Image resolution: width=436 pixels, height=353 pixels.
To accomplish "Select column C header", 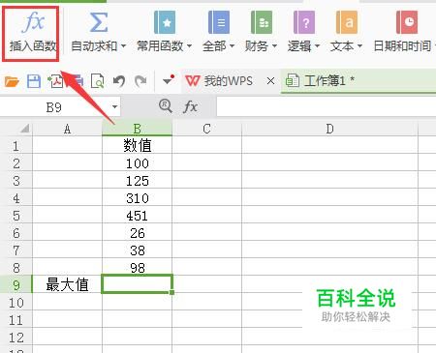I will [206, 129].
